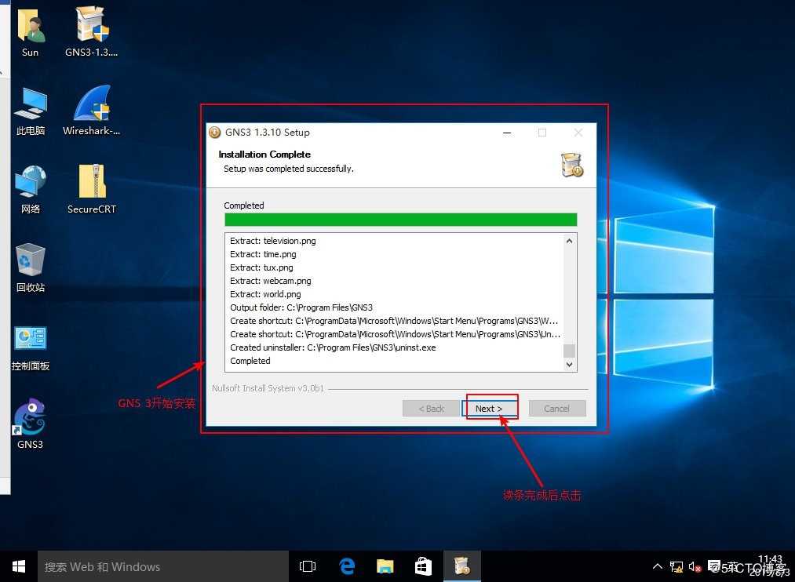Click the 'Installation Complete' heading
Screen dimensions: 795x582
click(264, 154)
